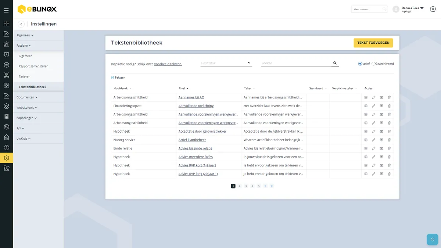
Task: Select Tekstenbibliotheek in the Fastlane menu
Action: [x=33, y=87]
